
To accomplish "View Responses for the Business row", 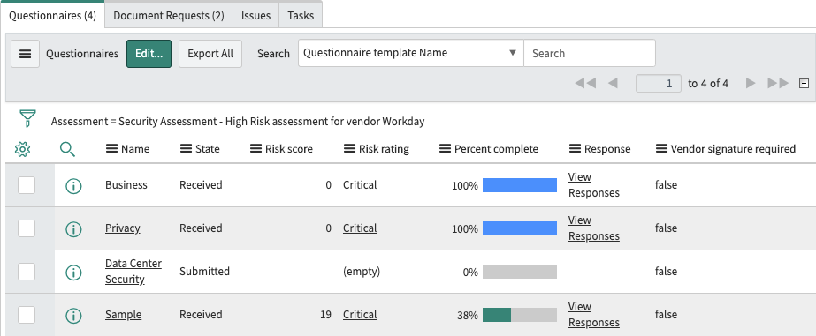I will click(594, 185).
